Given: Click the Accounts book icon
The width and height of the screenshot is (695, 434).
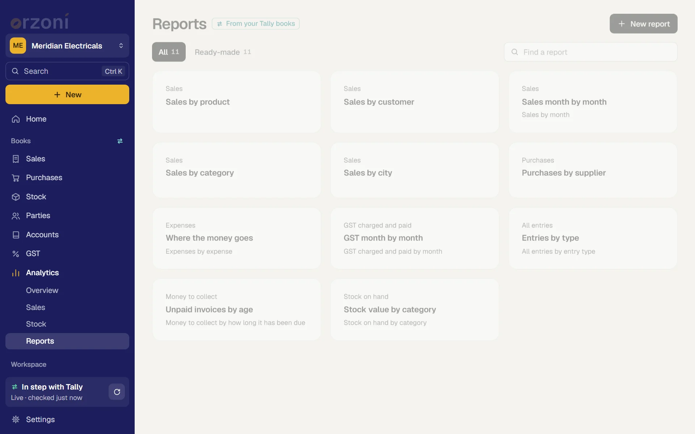Looking at the screenshot, I should [16, 235].
